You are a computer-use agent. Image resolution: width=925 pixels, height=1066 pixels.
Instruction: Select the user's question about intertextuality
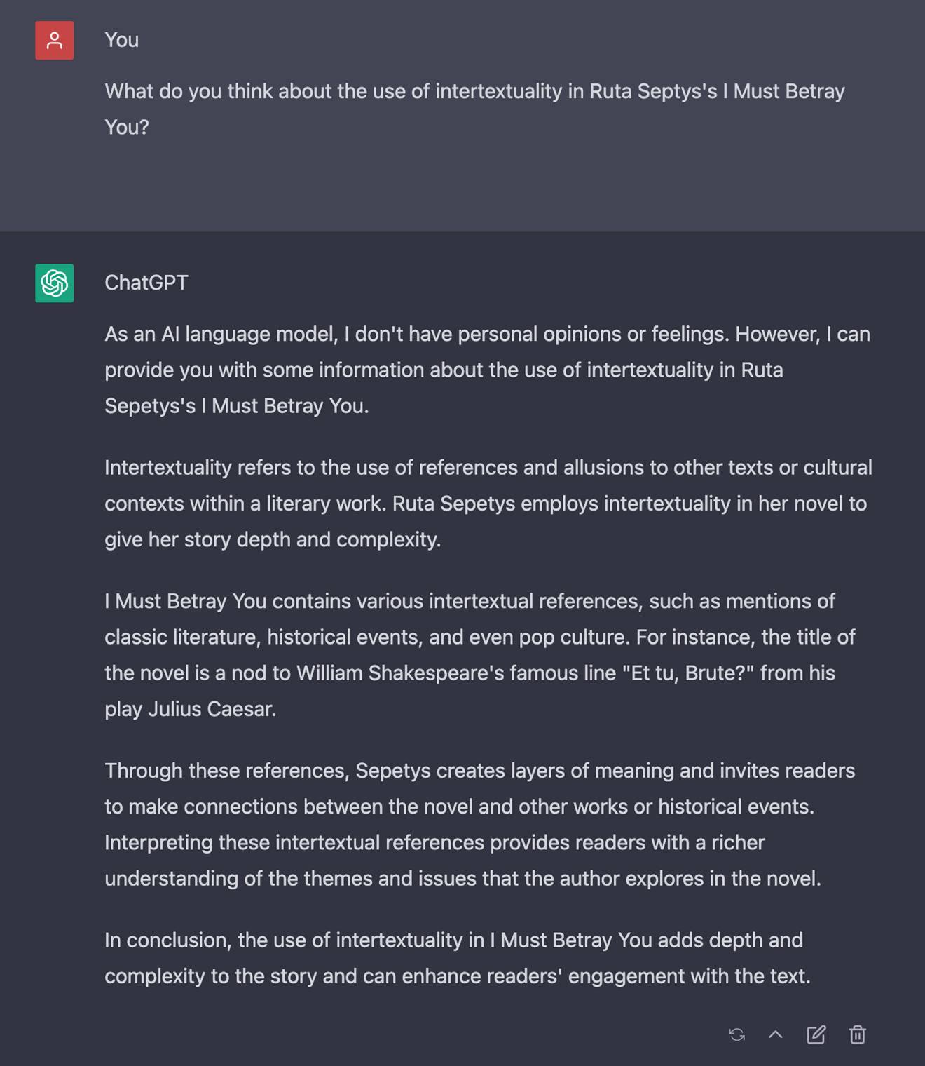[x=474, y=109]
